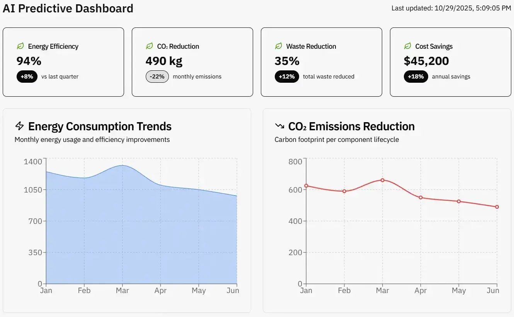Click the leaf icon on Waste Reduction card
The width and height of the screenshot is (514, 317).
(x=278, y=46)
